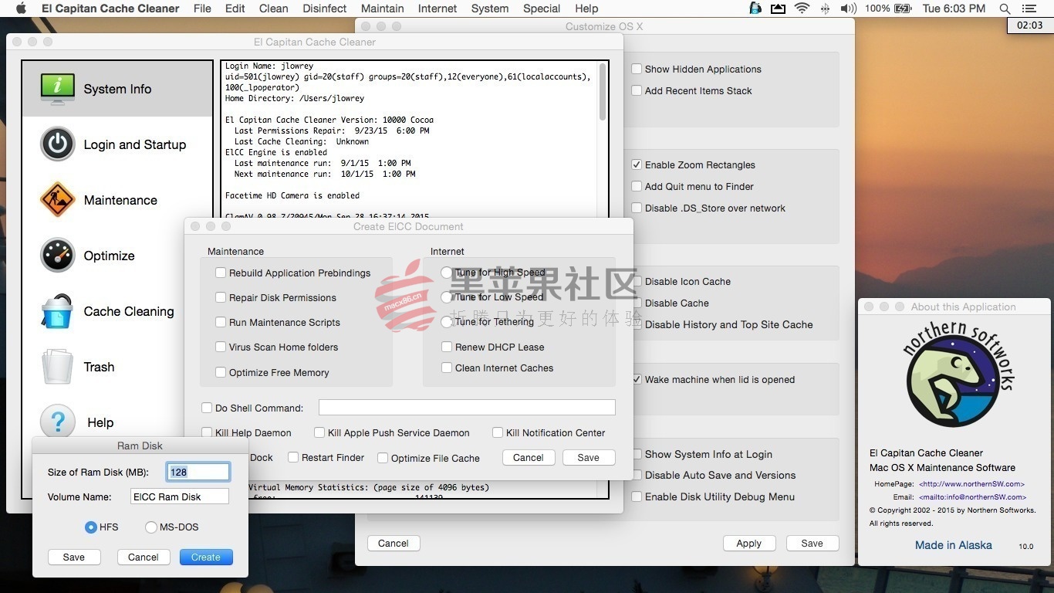Uncheck Enable Zoom Rectangles

637,164
